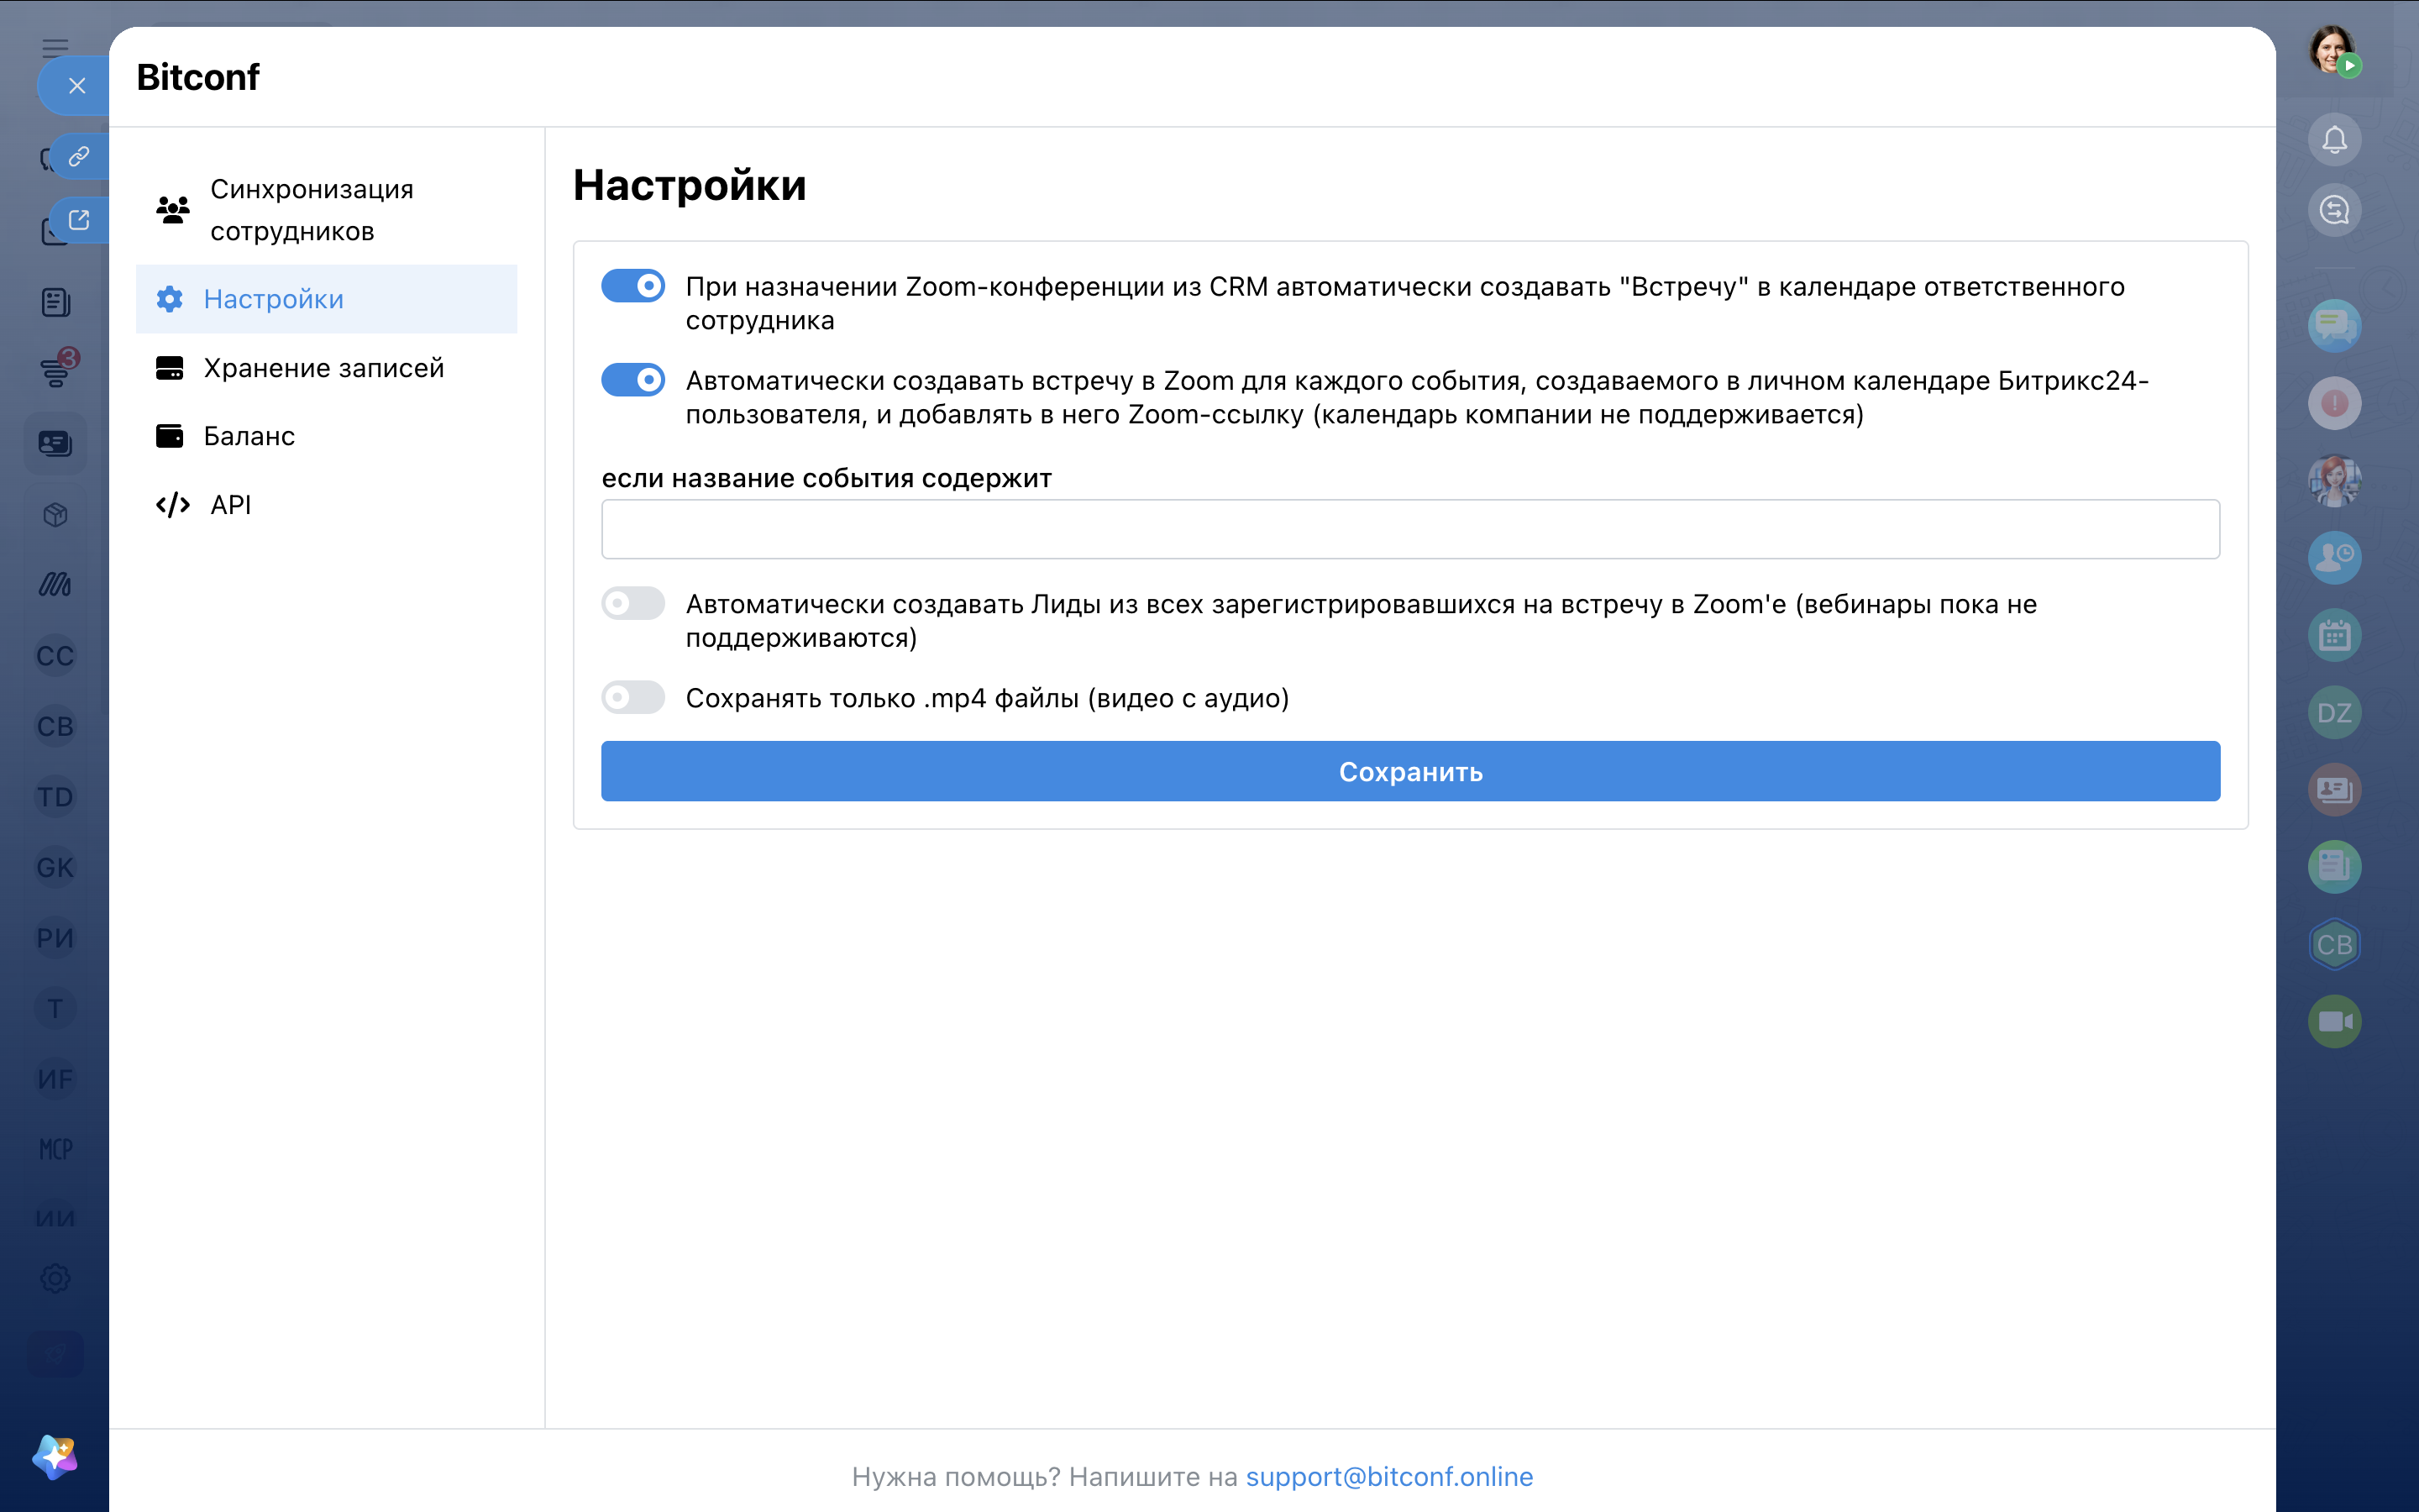Disable auto-create meeting from CRM toggle
This screenshot has height=1512, width=2419.
click(632, 286)
